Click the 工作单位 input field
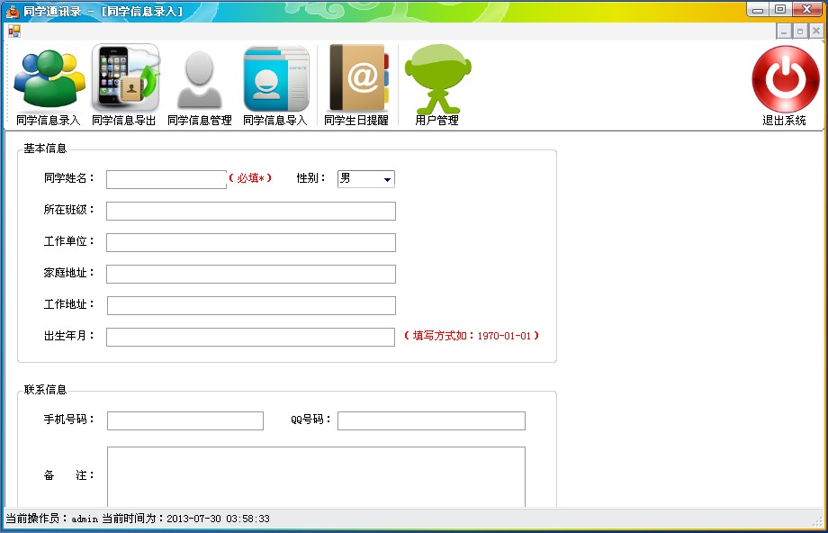Screen dimensions: 828x533 pyautogui.click(x=251, y=242)
